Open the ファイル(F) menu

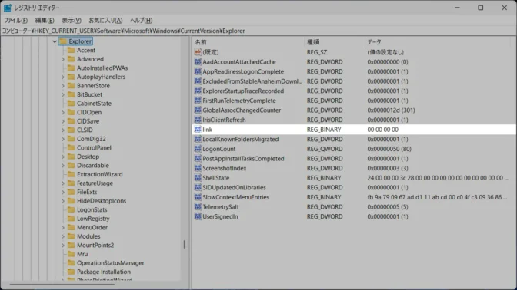pos(15,21)
